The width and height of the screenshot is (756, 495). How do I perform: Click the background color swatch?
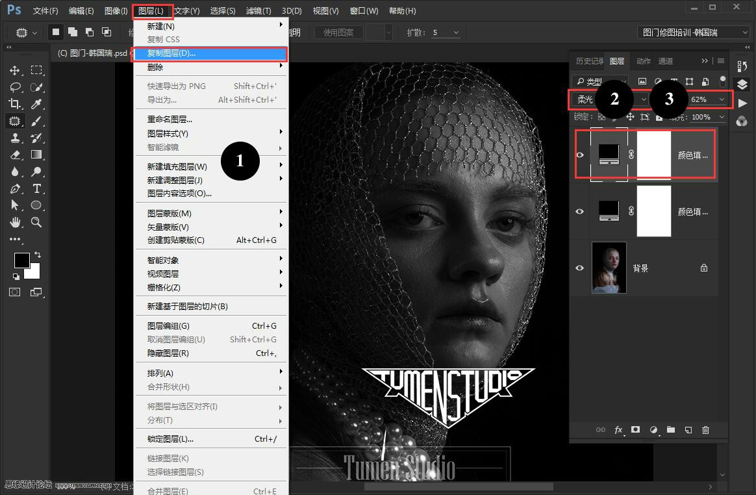coord(34,273)
